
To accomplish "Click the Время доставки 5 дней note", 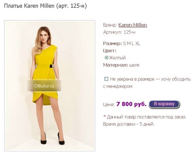I will [129, 124].
